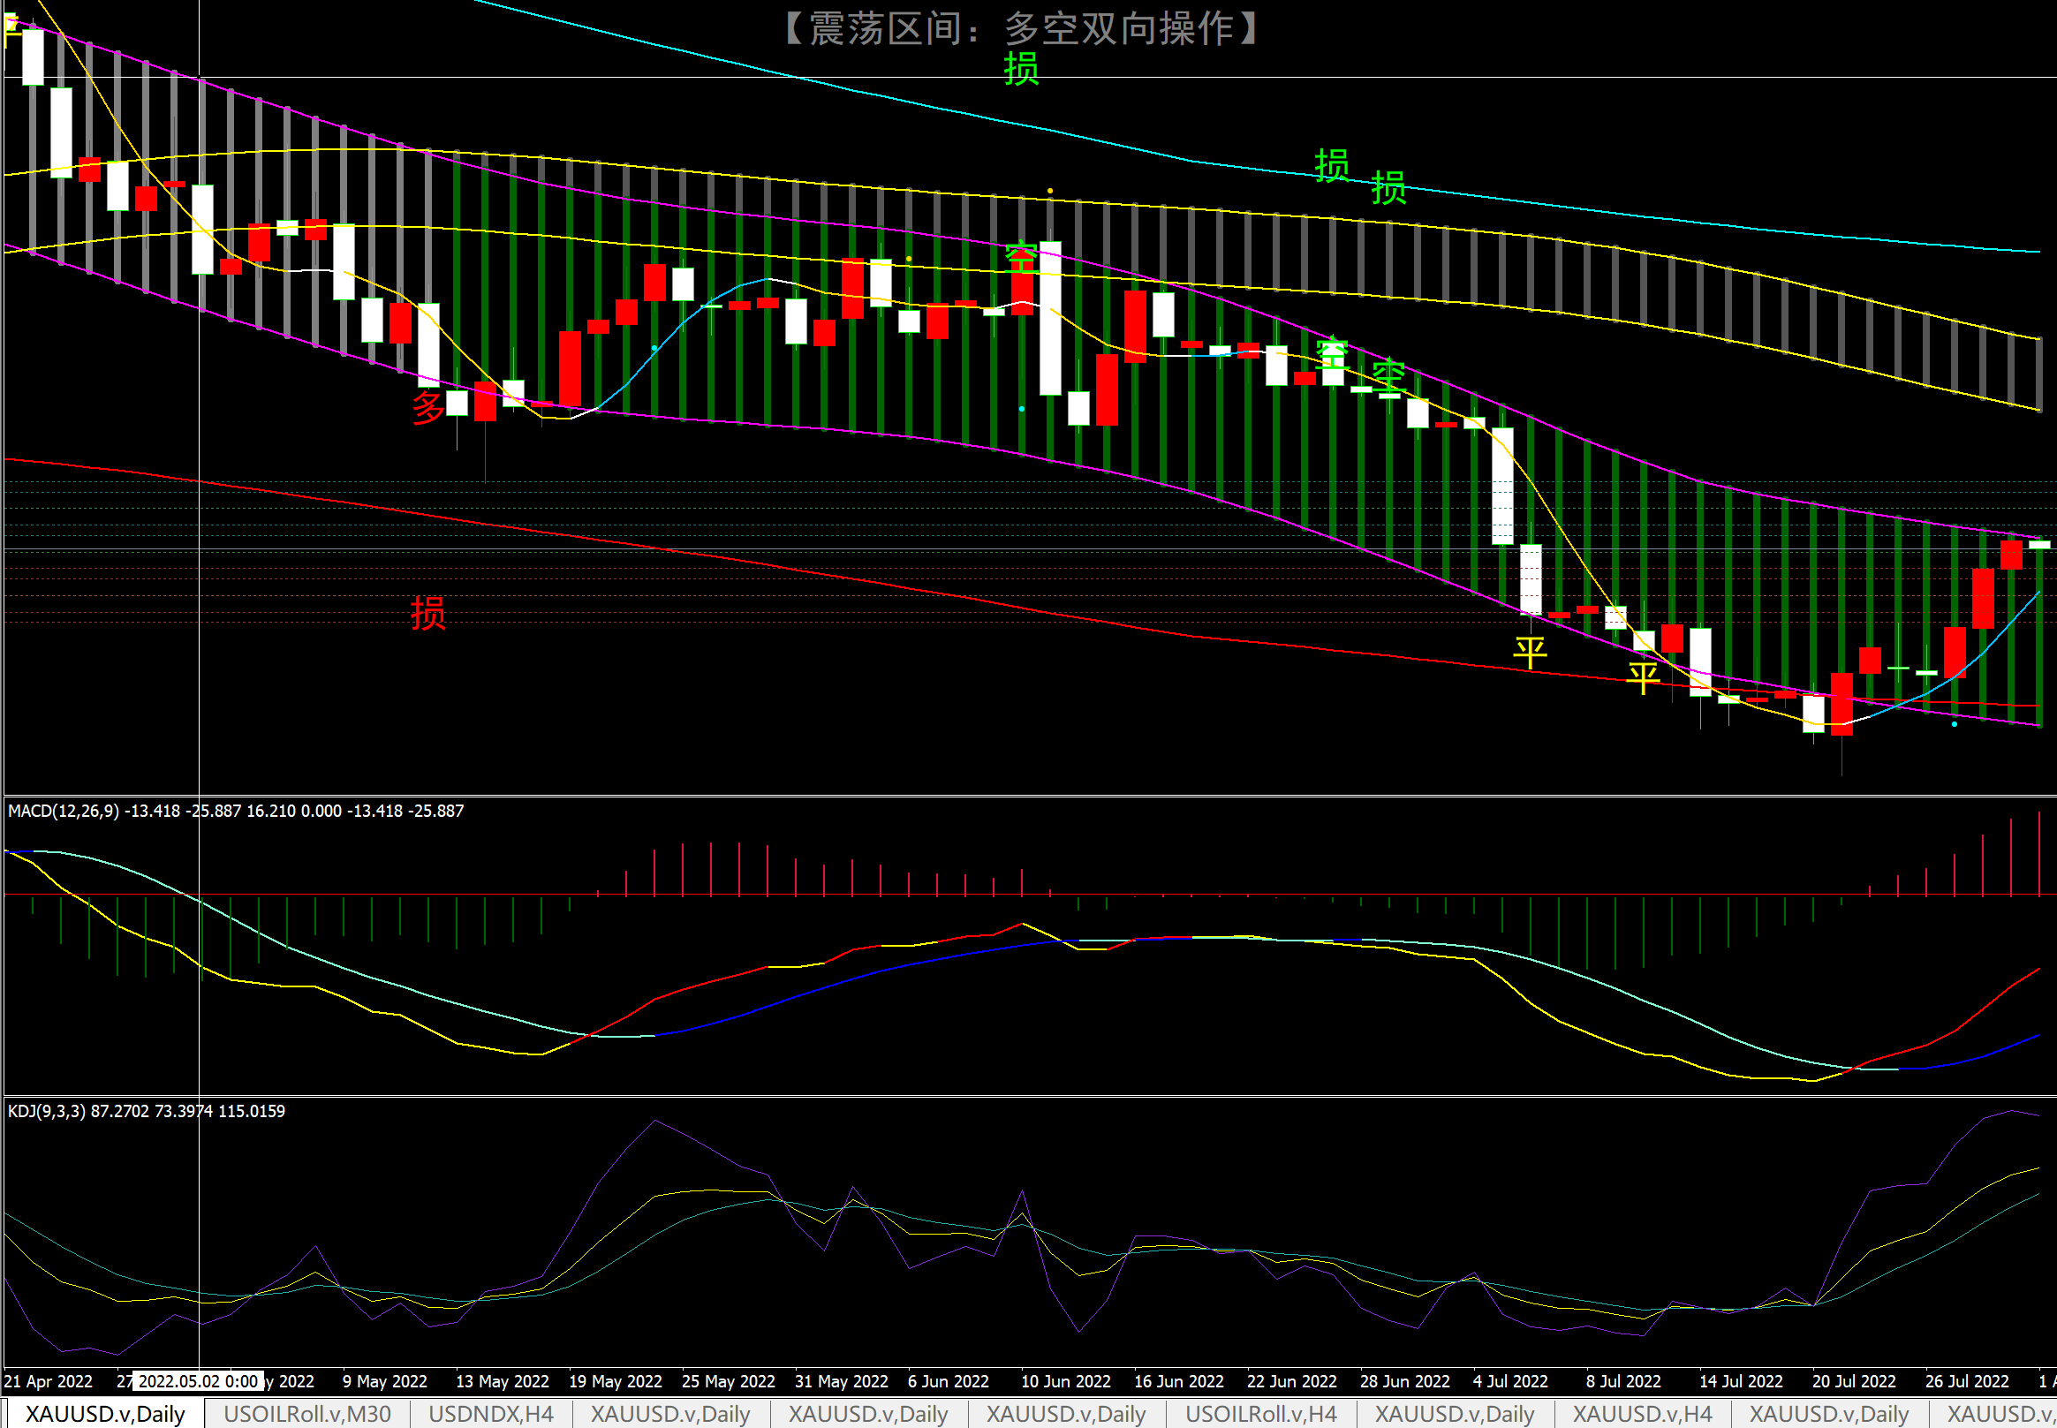Click the green 损 label under the title
Image resolution: width=2057 pixels, height=1428 pixels.
click(x=1021, y=69)
